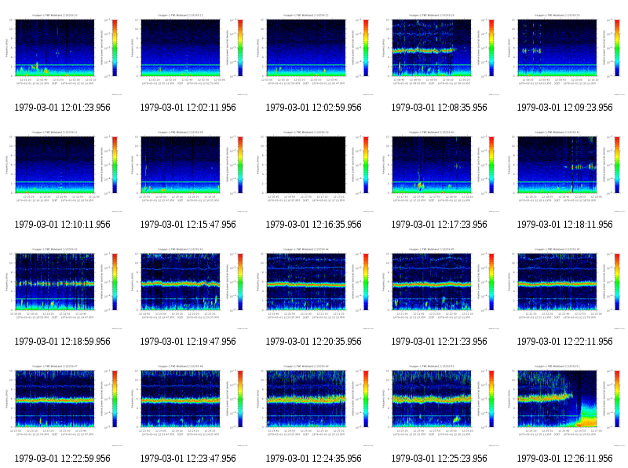628x468 pixels.
Task: Click the caption 1979-03-01 12:01:23.956
Action: click(63, 108)
